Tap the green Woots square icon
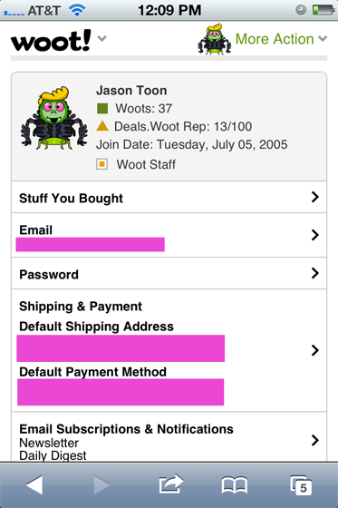The height and width of the screenshot is (508, 338). [x=102, y=108]
